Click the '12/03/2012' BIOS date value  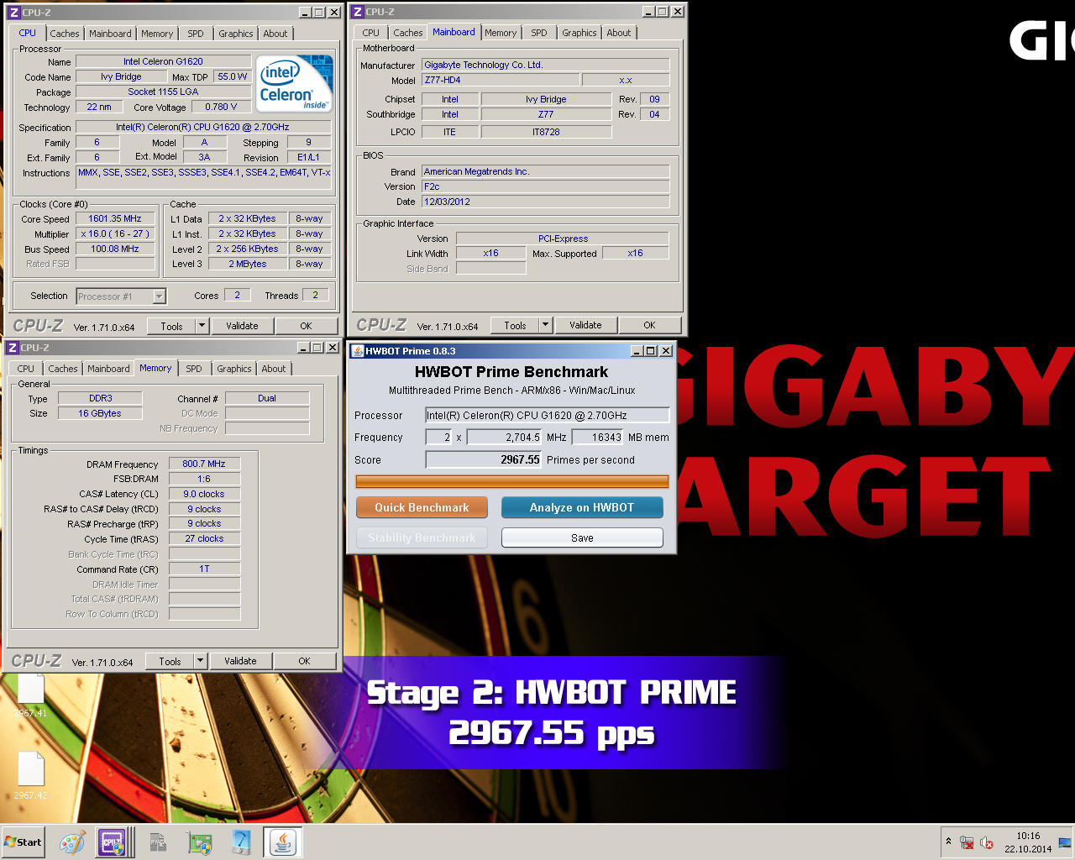pyautogui.click(x=545, y=202)
